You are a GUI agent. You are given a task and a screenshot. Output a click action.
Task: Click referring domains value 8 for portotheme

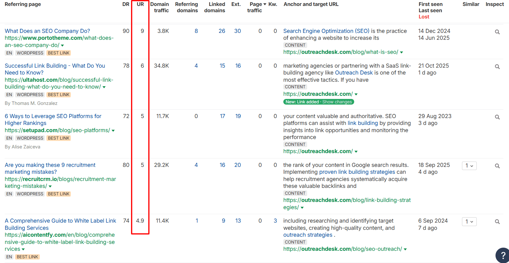point(196,31)
